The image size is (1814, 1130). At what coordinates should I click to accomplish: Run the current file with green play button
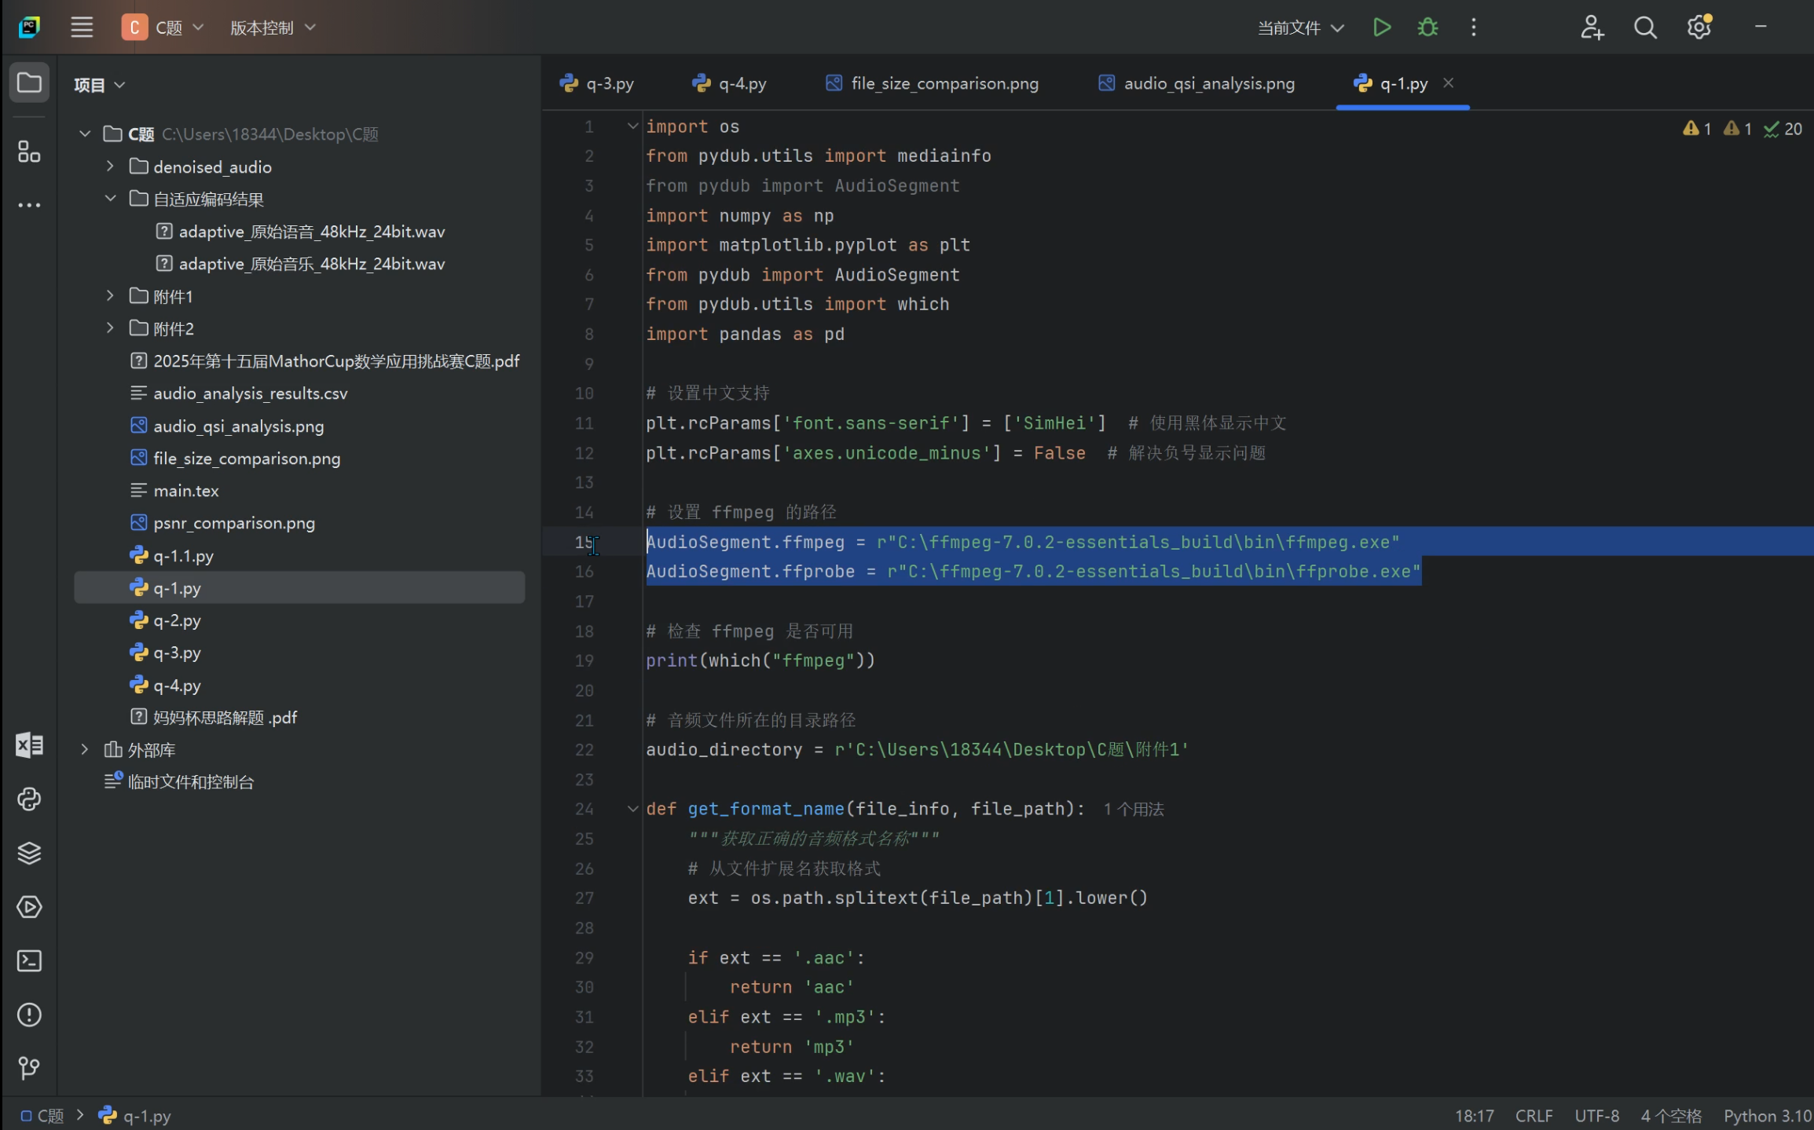(1381, 27)
